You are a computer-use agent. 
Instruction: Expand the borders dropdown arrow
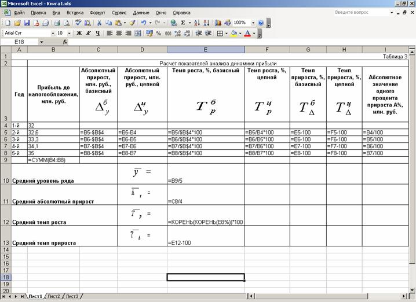click(227, 33)
